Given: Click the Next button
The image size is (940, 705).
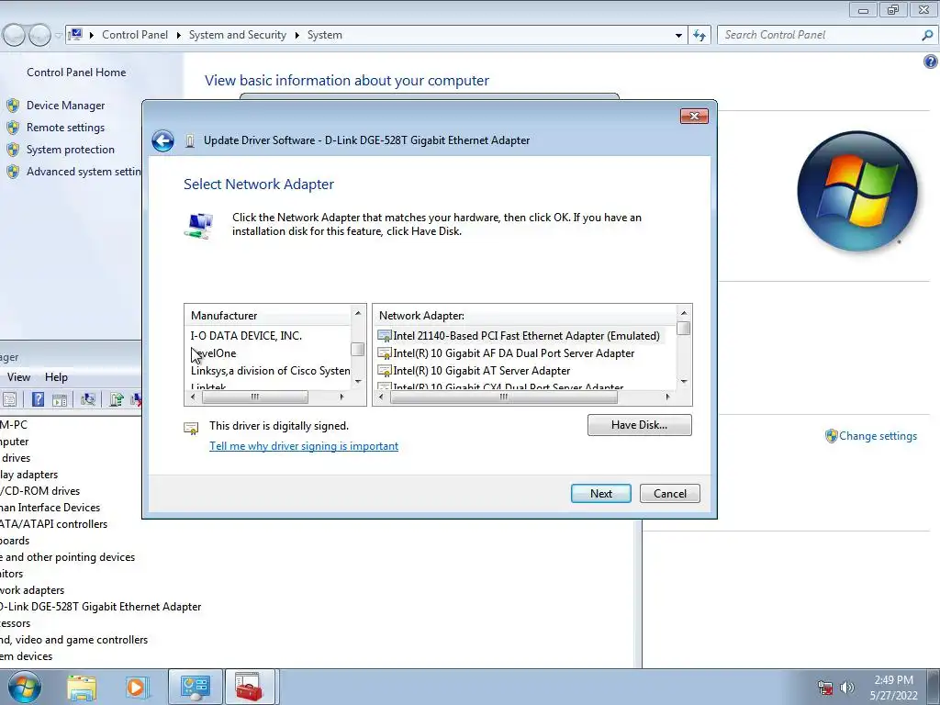Looking at the screenshot, I should point(600,493).
